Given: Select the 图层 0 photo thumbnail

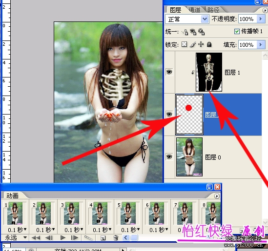Looking at the screenshot, I should 189,157.
